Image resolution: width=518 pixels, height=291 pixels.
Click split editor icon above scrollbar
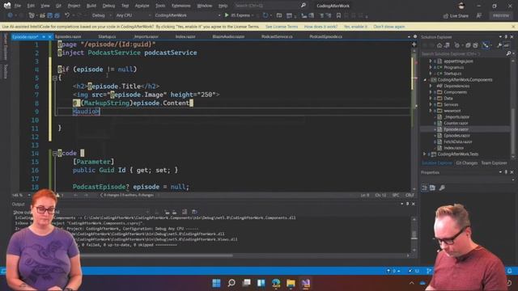(x=414, y=44)
